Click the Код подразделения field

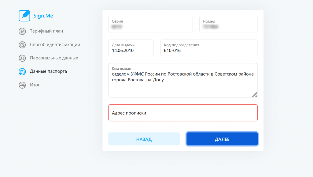209,48
